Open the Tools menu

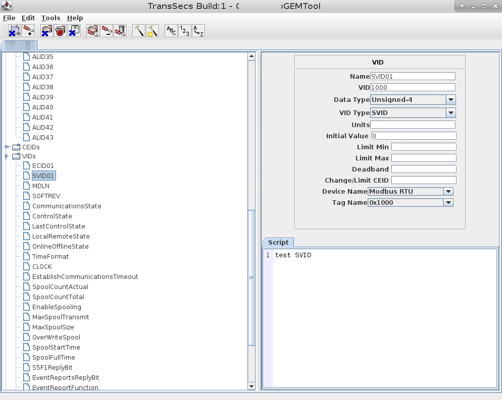pos(51,18)
